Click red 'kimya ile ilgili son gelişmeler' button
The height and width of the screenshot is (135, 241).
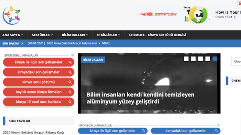(x=39, y=62)
